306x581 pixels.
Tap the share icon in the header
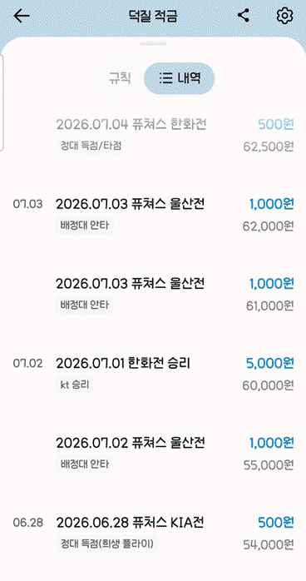pyautogui.click(x=243, y=16)
